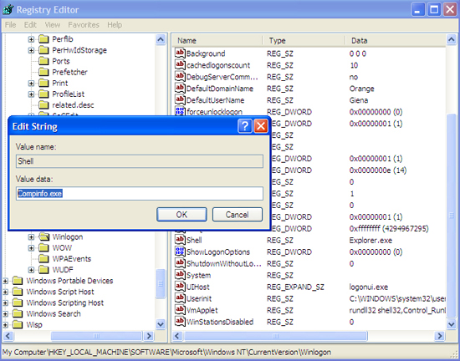Click the System value string icon
This screenshot has width=460, height=361.
tap(180, 275)
